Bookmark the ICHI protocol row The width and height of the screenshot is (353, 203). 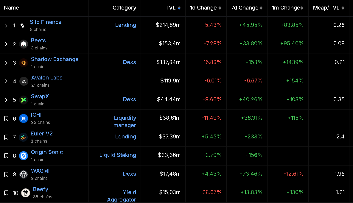point(6,118)
